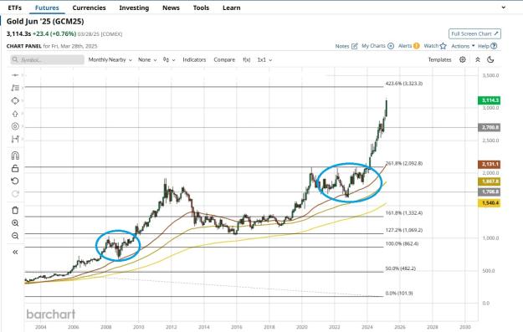Open the Tools menu

coord(201,8)
